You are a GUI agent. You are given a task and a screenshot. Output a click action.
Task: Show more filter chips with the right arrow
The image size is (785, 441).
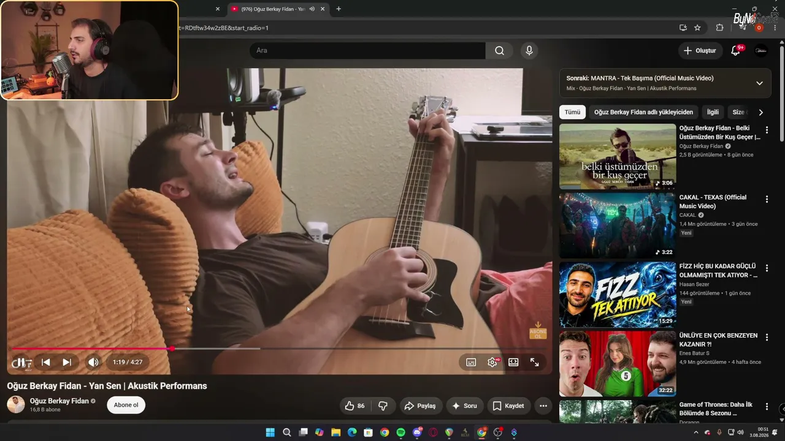pyautogui.click(x=760, y=112)
